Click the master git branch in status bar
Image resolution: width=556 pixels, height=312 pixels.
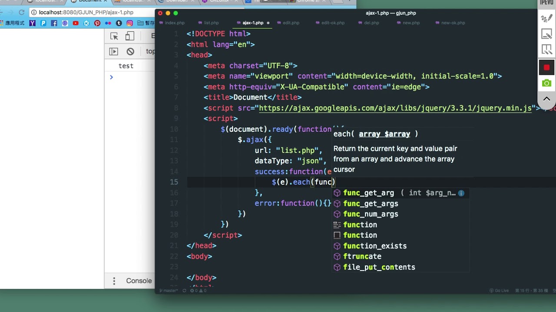[x=169, y=291]
